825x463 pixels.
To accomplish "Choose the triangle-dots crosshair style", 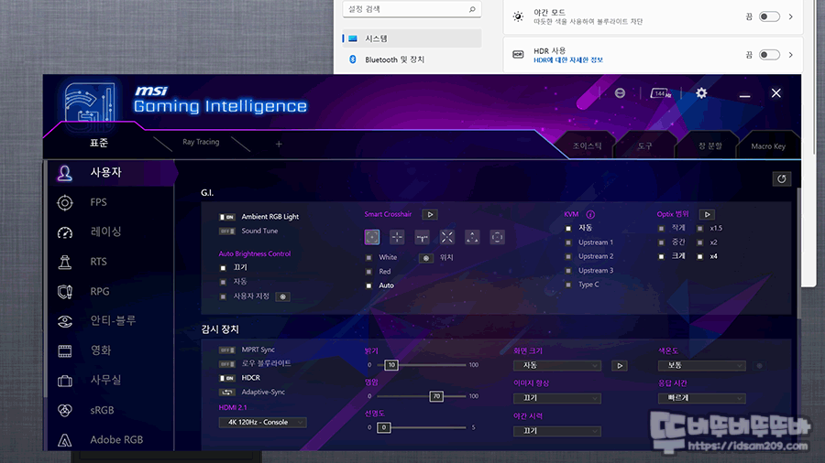I will [472, 237].
